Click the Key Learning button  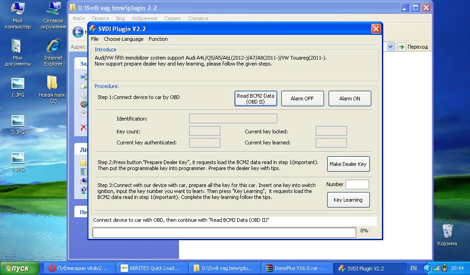(348, 200)
